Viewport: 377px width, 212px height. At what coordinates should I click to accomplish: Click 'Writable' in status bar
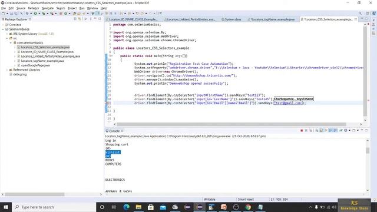[x=210, y=199]
